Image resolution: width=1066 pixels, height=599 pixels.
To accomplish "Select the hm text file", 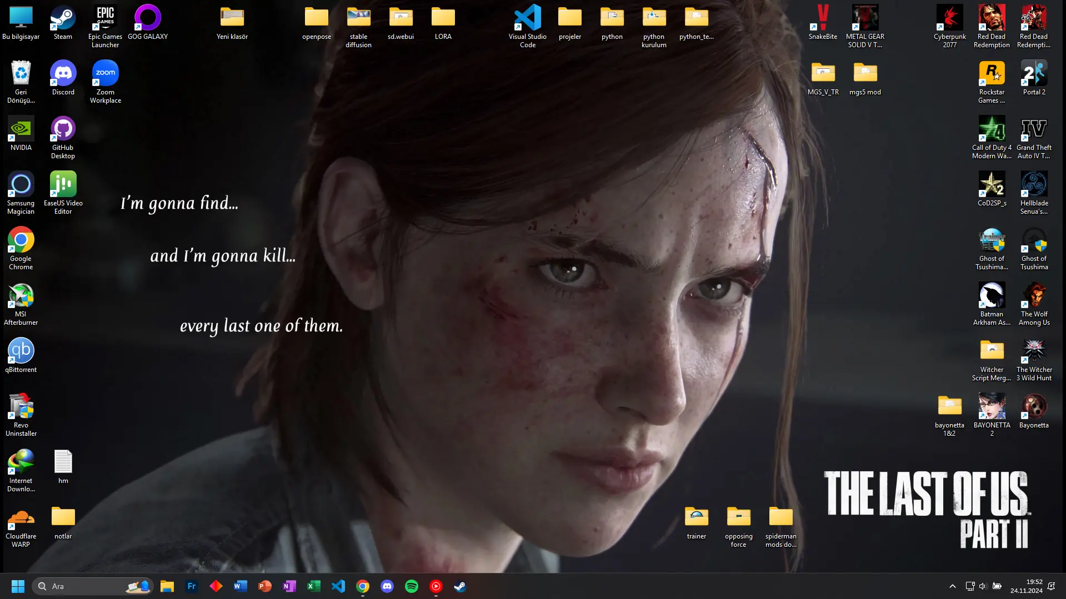I will tap(63, 467).
